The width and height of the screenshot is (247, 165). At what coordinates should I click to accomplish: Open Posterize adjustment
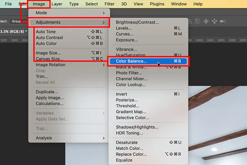tap(148, 100)
